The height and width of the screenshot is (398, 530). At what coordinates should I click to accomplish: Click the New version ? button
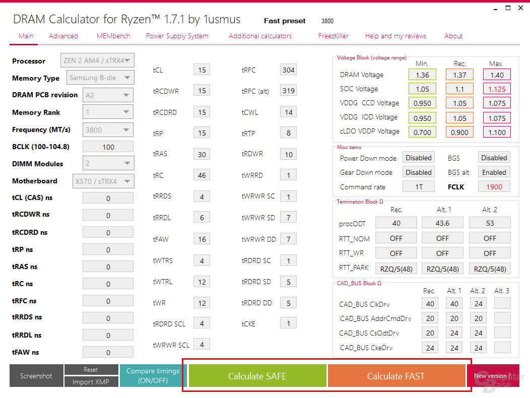point(493,376)
